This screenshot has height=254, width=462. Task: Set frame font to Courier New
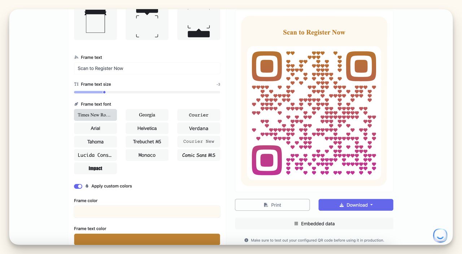(x=199, y=142)
